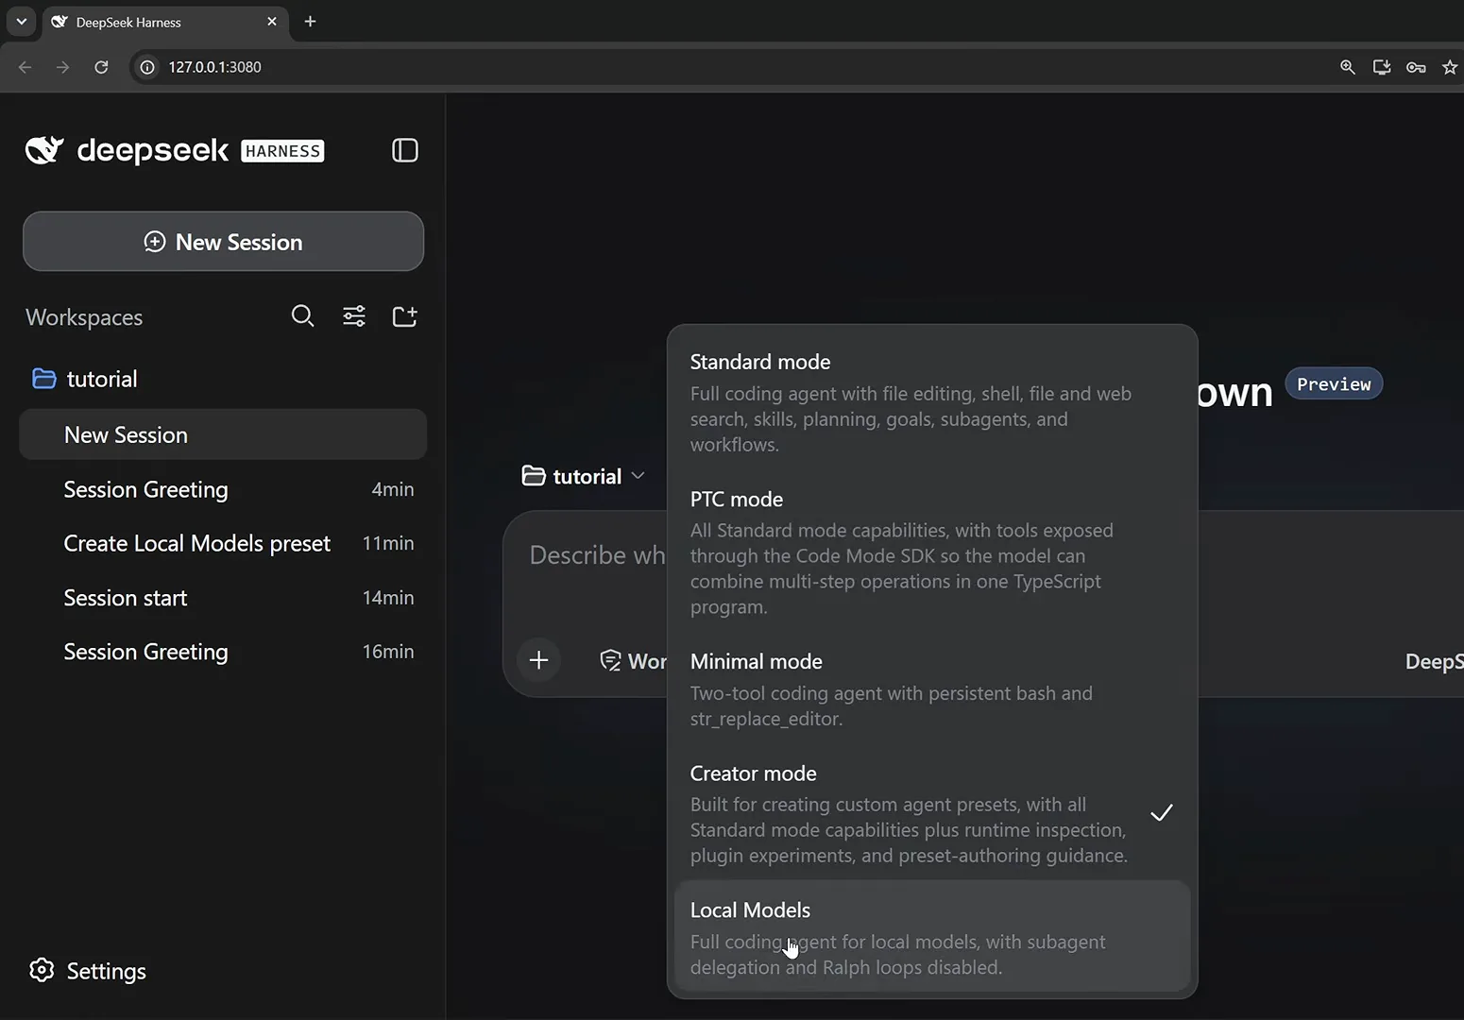Open Create Local Models preset session
Screen dimensions: 1464x1020
223,543
